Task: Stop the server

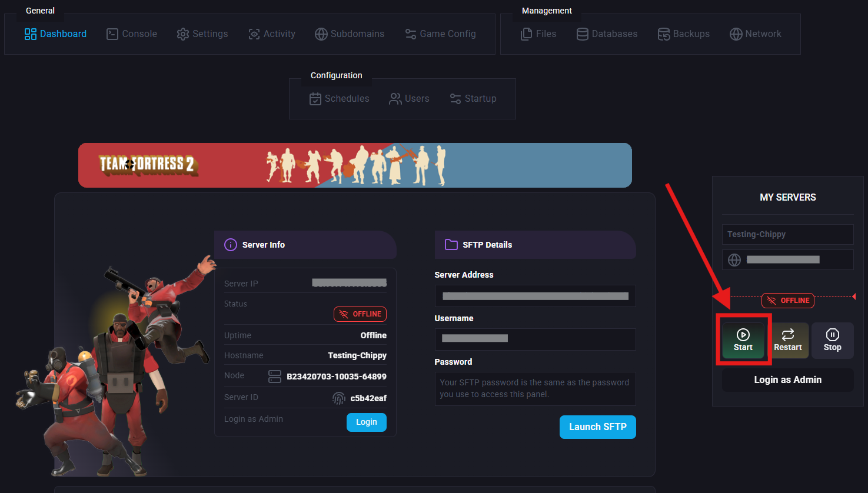Action: 832,341
